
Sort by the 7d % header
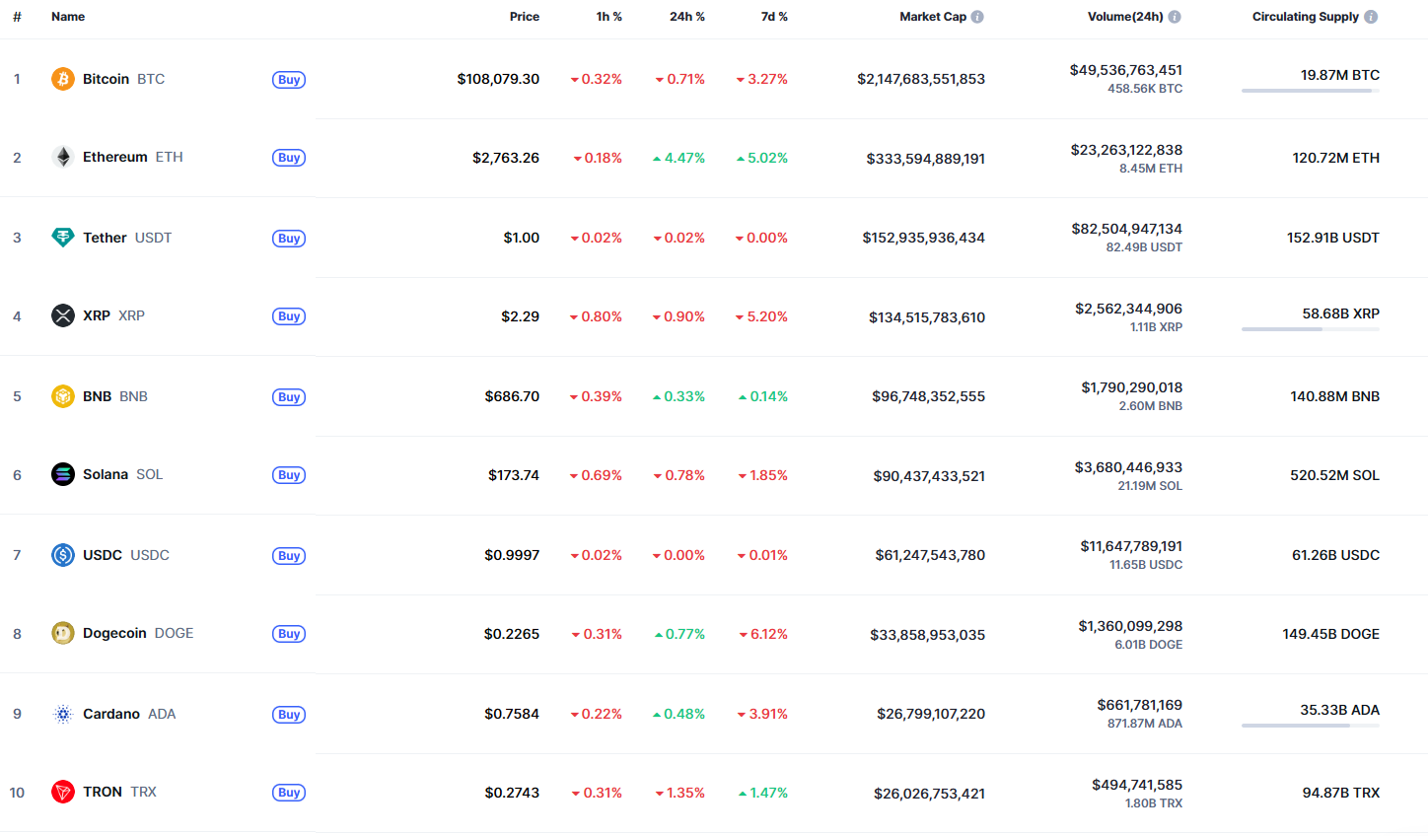tap(774, 17)
